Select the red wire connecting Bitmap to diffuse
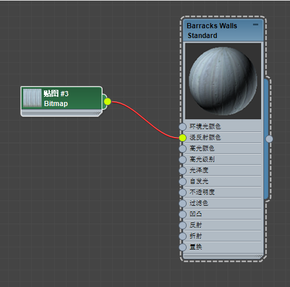 coord(146,120)
